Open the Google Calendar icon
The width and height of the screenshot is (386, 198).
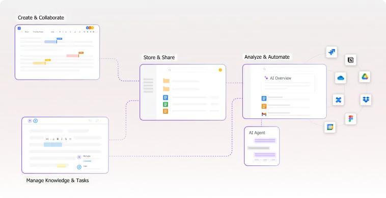(330, 127)
